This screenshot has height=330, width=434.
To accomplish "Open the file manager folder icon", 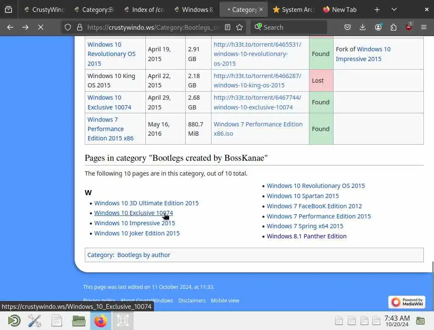I will pos(78,321).
